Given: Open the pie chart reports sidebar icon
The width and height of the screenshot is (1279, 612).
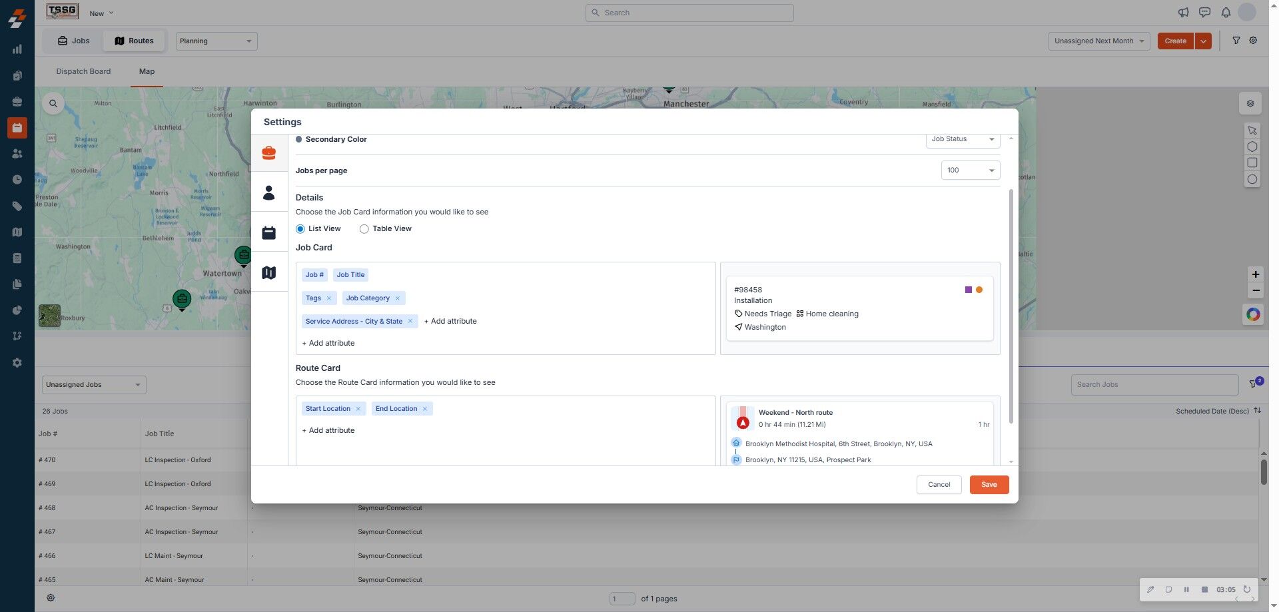Looking at the screenshot, I should (x=17, y=310).
